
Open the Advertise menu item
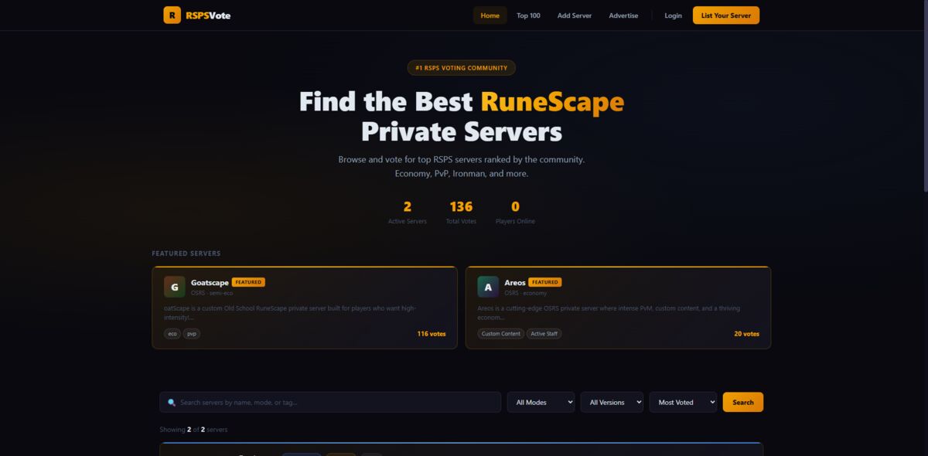(623, 15)
